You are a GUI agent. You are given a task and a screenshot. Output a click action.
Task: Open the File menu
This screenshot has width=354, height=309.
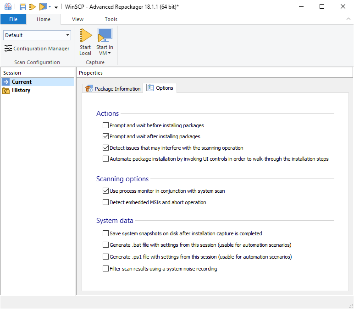pos(13,19)
